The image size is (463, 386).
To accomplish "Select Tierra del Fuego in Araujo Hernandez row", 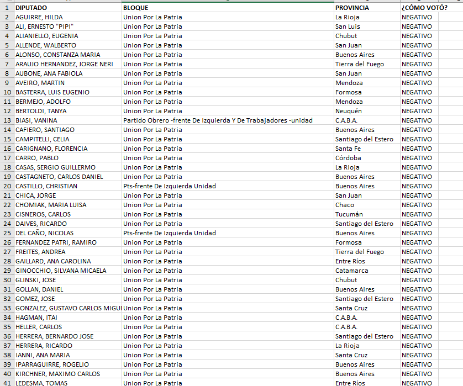I will 367,64.
